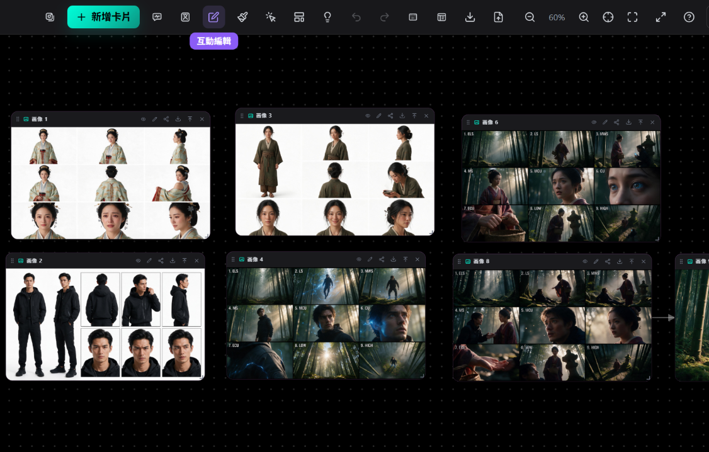Open the help question mark icon
The height and width of the screenshot is (452, 709).
point(689,17)
